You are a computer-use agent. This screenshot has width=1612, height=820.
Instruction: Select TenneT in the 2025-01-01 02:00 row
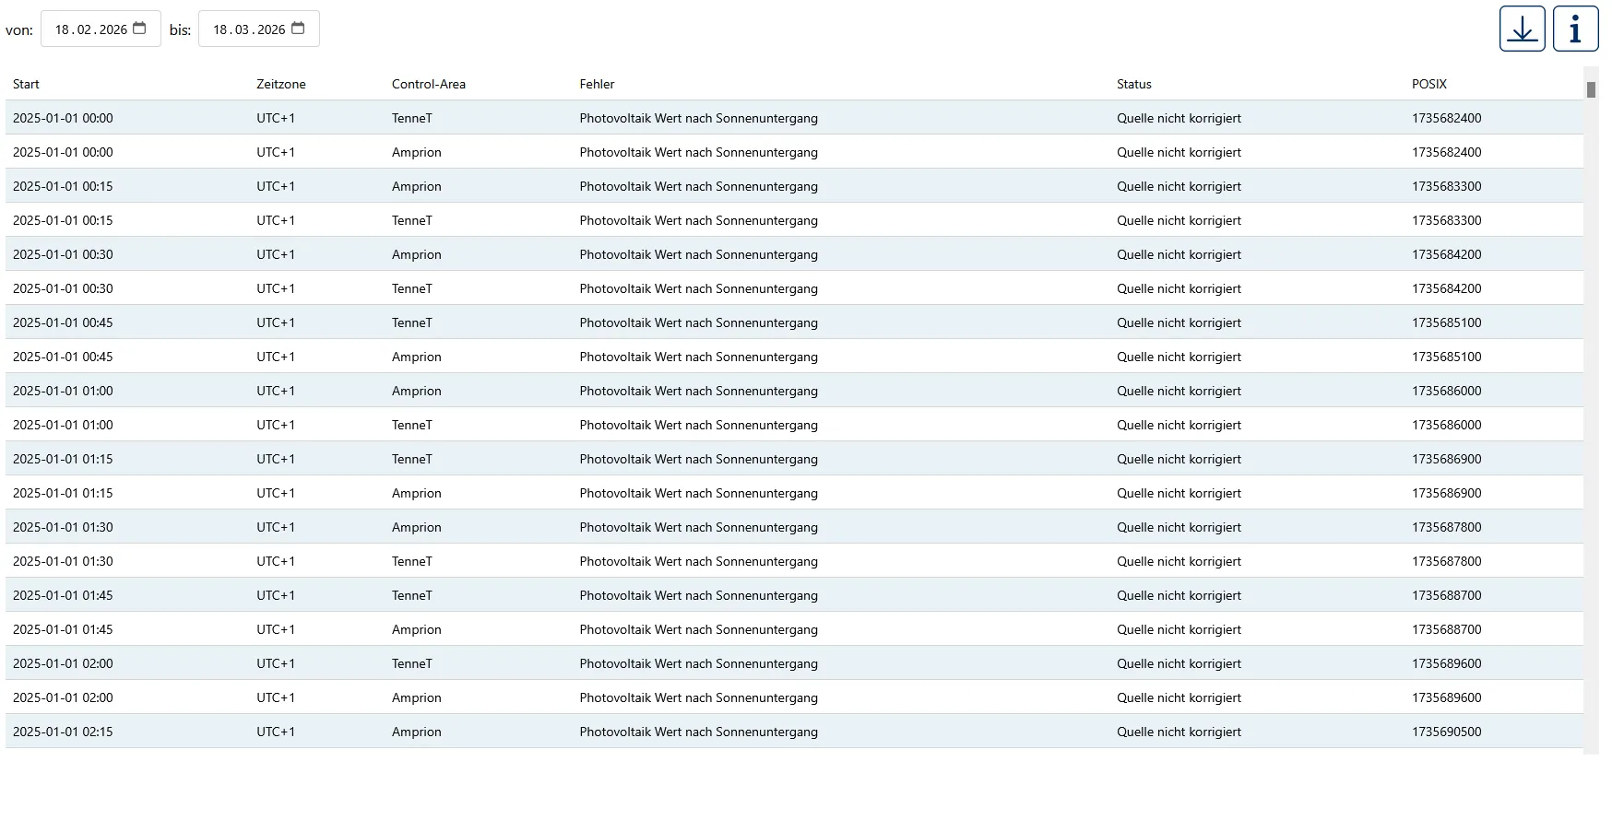[x=412, y=663]
